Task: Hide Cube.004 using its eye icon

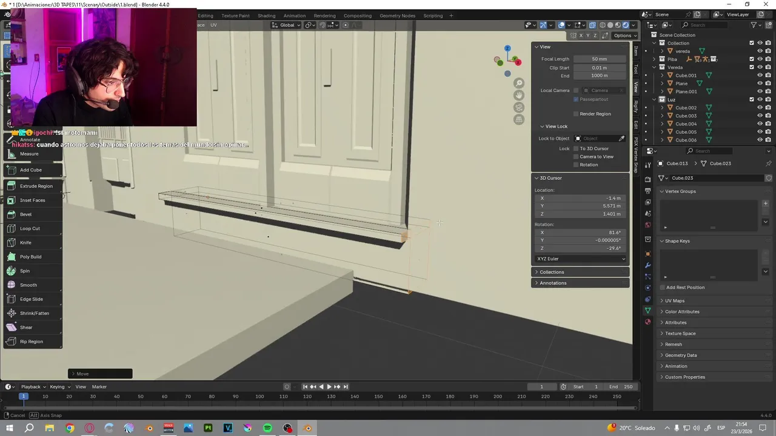Action: [760, 124]
